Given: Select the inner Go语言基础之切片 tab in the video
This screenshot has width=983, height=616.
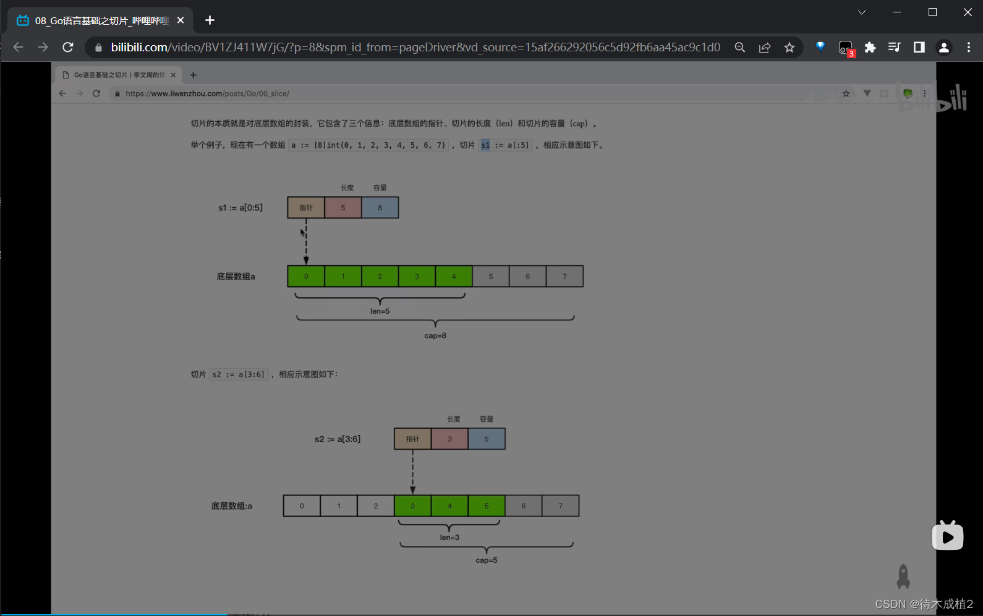Looking at the screenshot, I should point(119,75).
